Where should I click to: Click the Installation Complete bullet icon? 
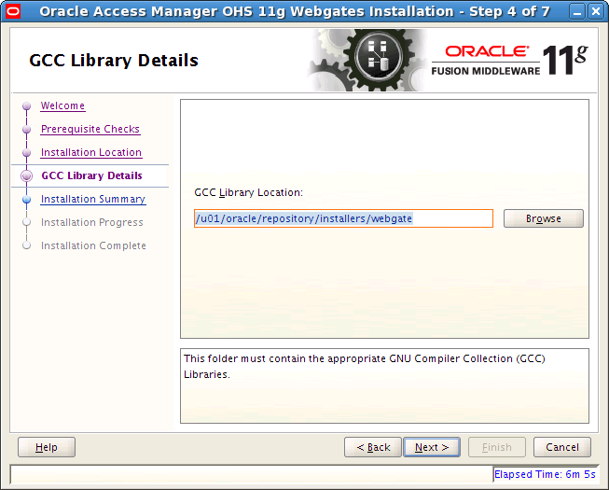[26, 245]
